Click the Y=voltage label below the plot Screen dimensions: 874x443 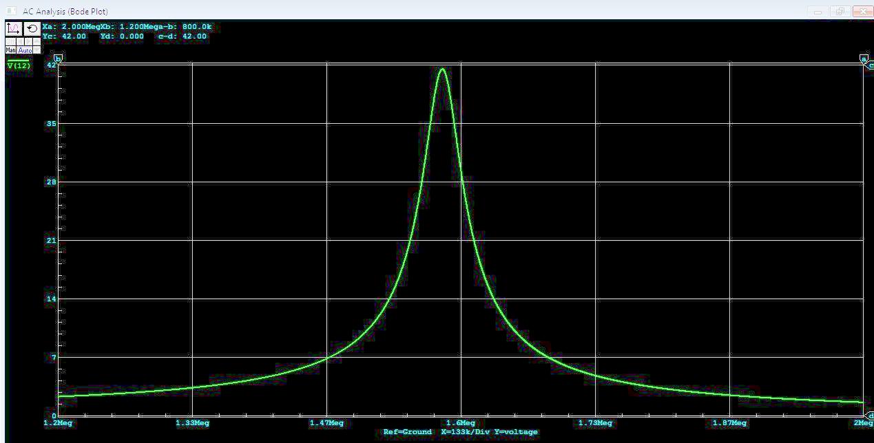pos(516,432)
